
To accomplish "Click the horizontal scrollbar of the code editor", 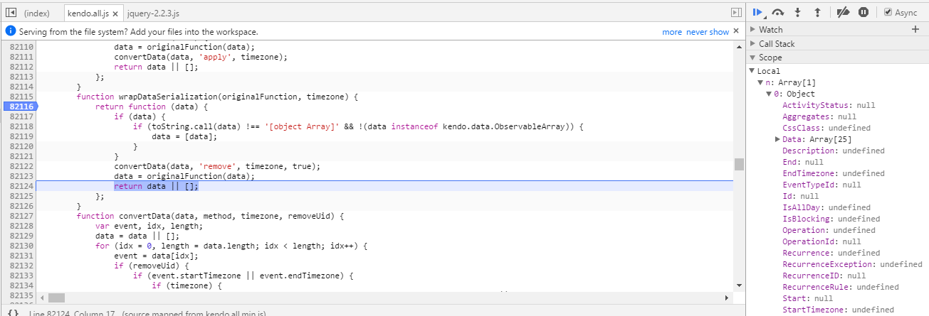I will [x=56, y=298].
